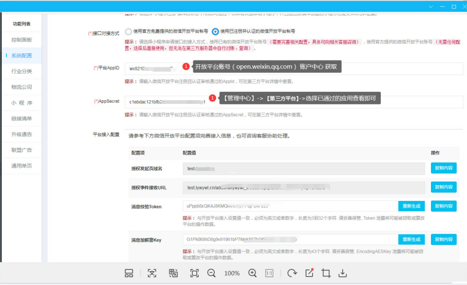Select radio 使用已注册并认证的微信开放平台帐号

[215, 31]
